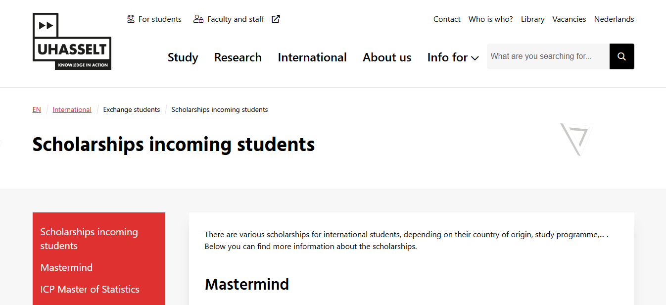The width and height of the screenshot is (666, 305).
Task: Click the student icon beside For students
Action: (x=131, y=19)
